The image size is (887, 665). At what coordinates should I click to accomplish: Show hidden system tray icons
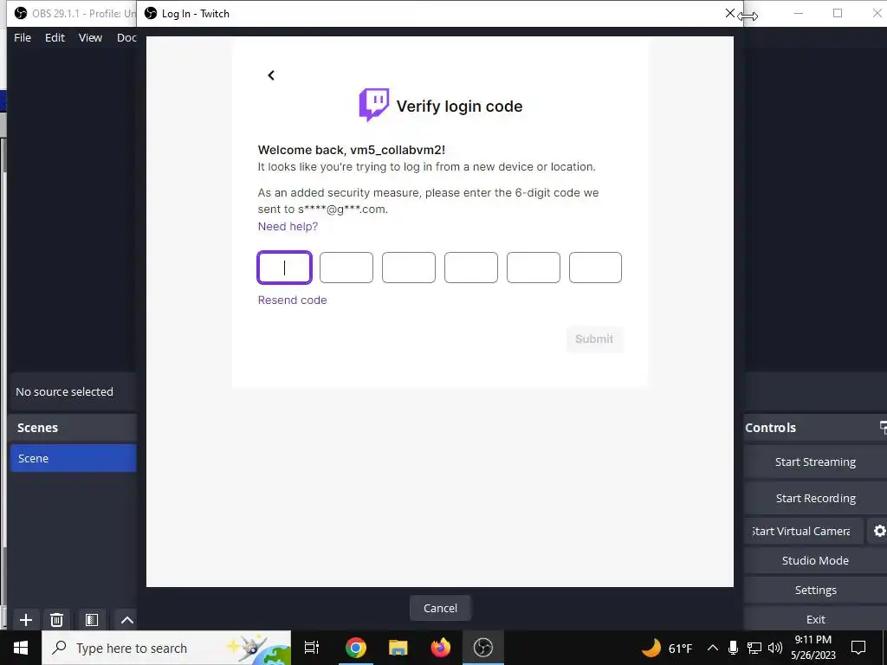[713, 648]
